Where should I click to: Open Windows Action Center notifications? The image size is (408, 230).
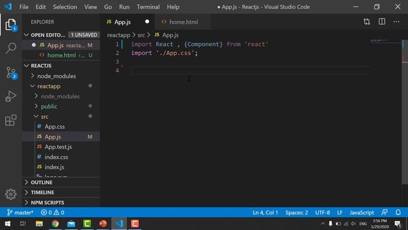[x=398, y=224]
